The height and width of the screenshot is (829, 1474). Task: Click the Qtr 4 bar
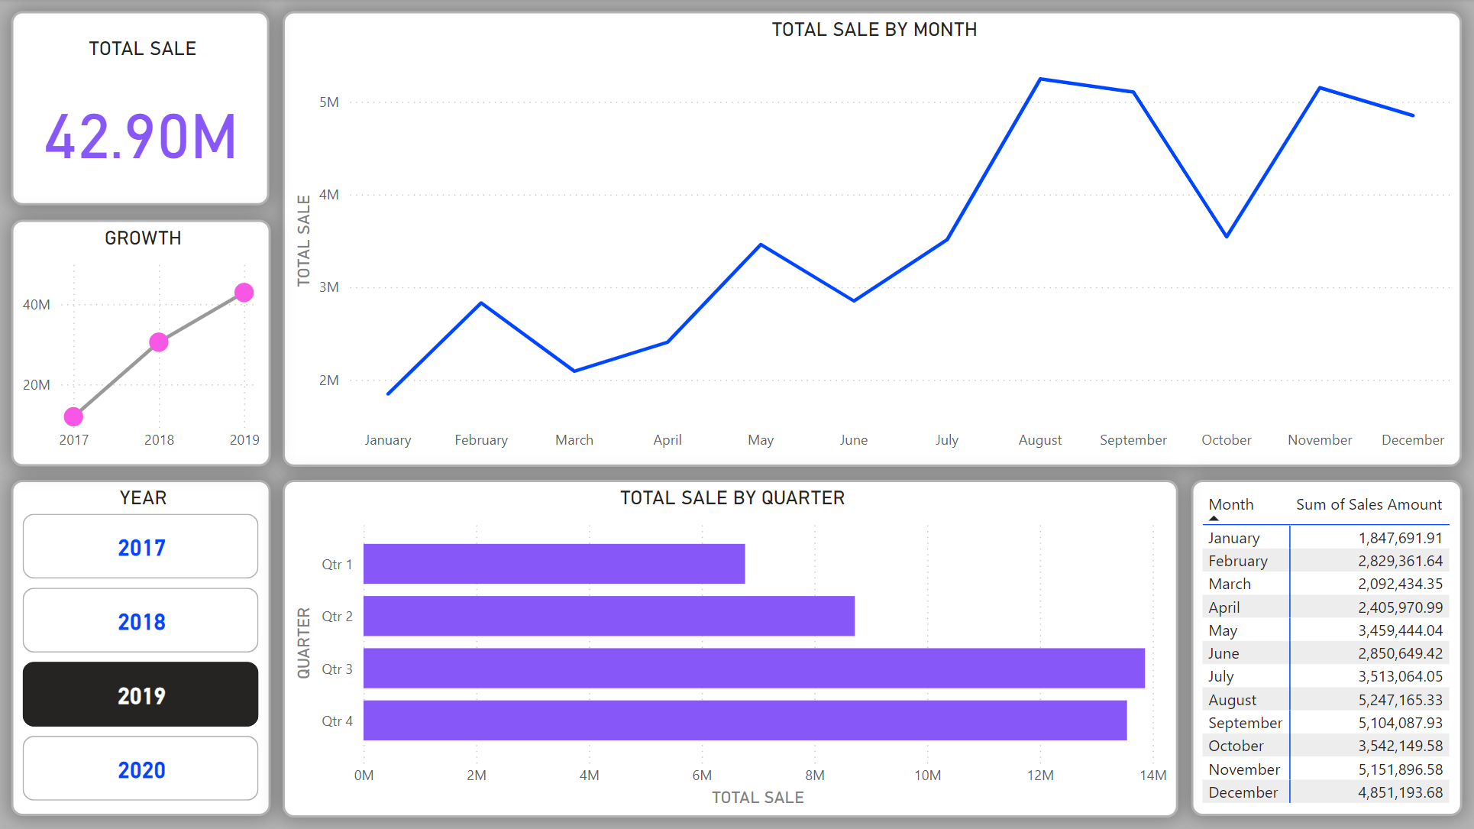pos(745,721)
